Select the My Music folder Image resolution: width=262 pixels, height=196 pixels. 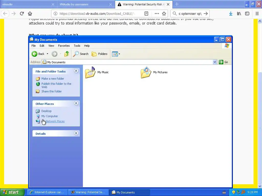point(97,72)
